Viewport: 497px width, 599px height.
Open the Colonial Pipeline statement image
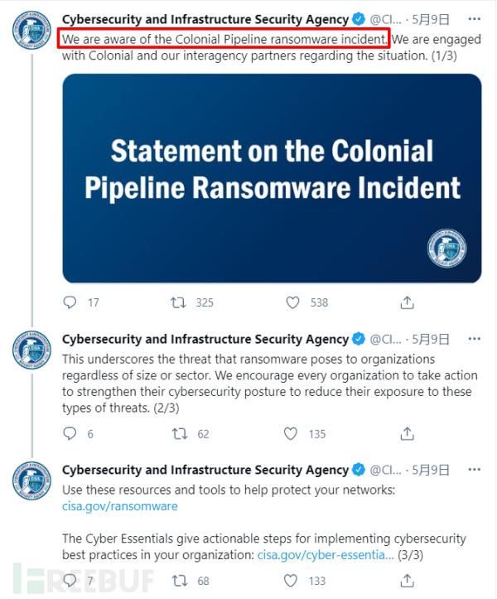[272, 178]
